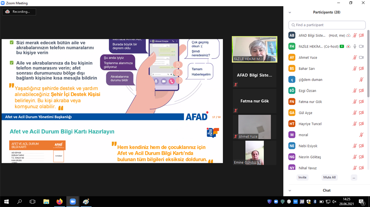370x207 pixels.
Task: Click the muted volume icon in system tray
Action: tap(334, 201)
